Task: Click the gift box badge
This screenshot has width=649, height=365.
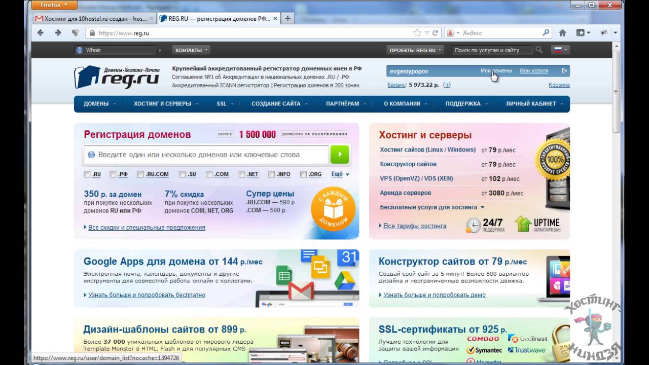Action: click(x=334, y=209)
